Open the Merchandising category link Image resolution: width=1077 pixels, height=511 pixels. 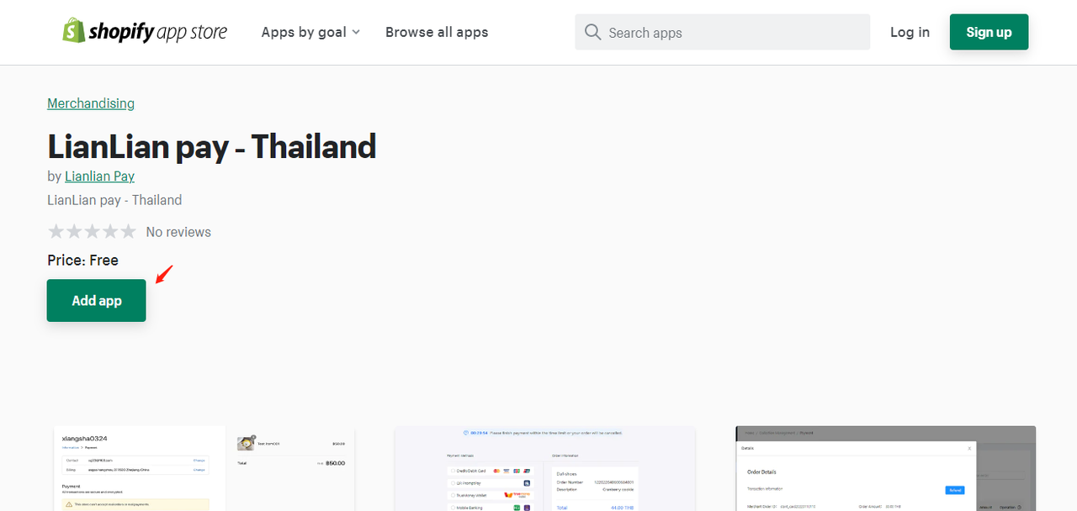pyautogui.click(x=91, y=103)
